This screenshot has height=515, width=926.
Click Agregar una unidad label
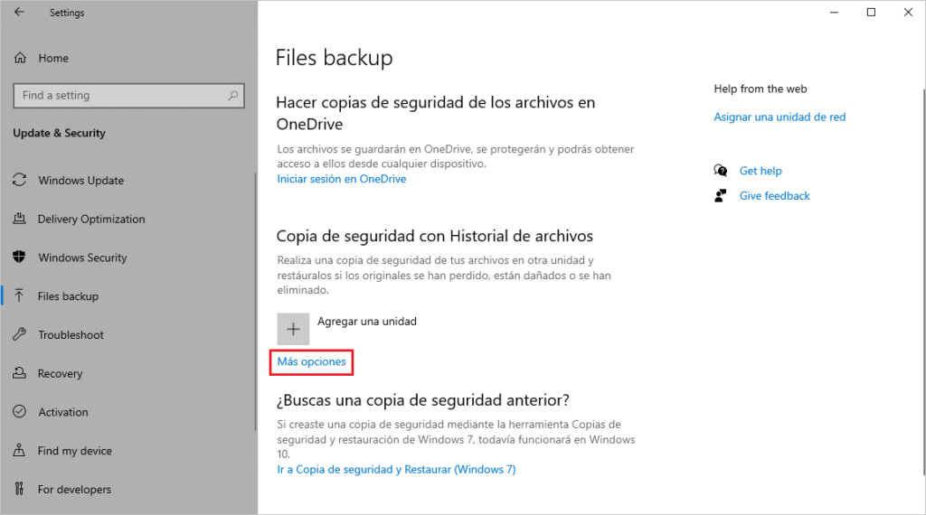(367, 322)
